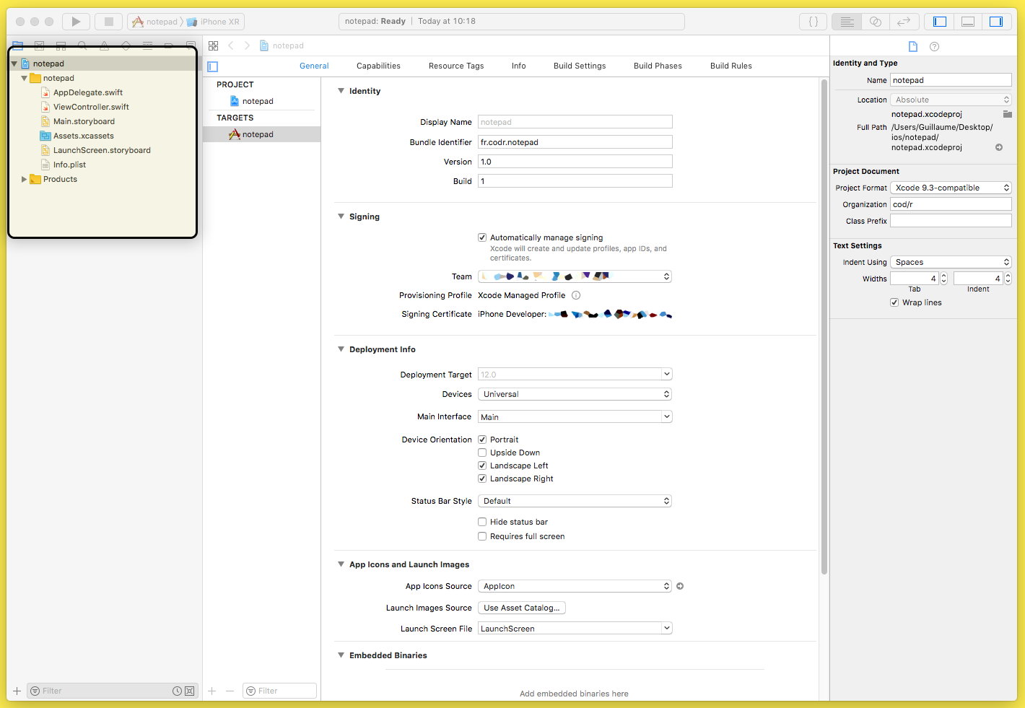Open the Resource Tags tab

pyautogui.click(x=456, y=66)
